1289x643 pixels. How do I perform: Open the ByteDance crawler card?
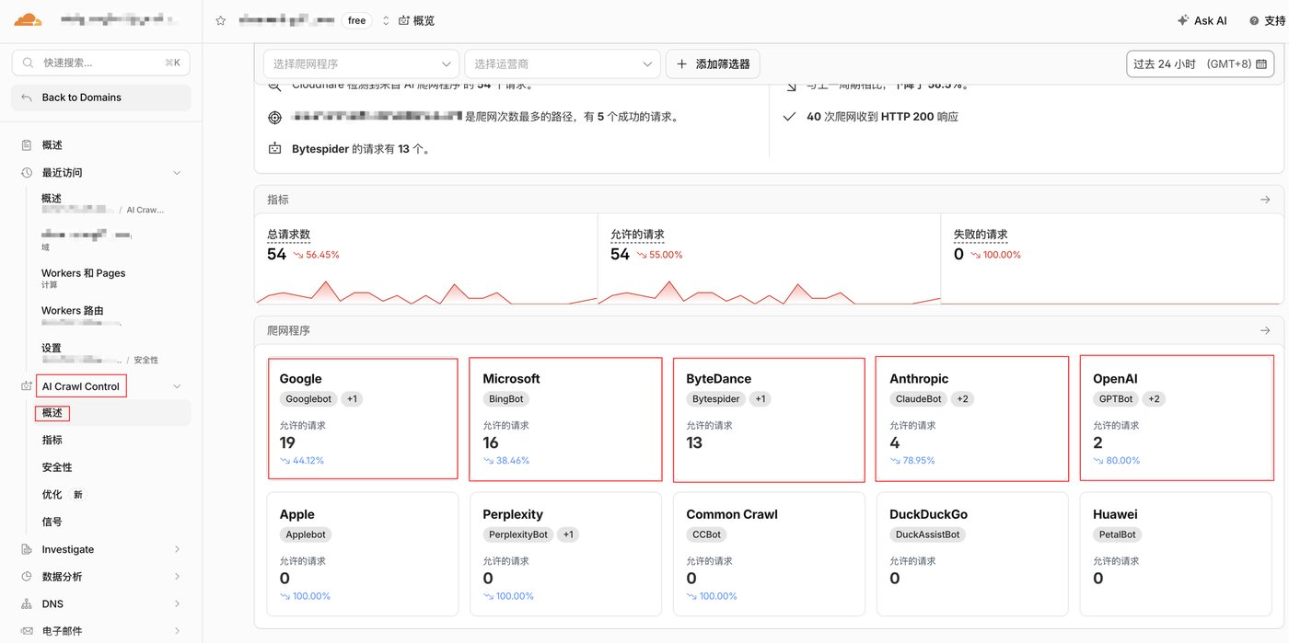click(769, 419)
